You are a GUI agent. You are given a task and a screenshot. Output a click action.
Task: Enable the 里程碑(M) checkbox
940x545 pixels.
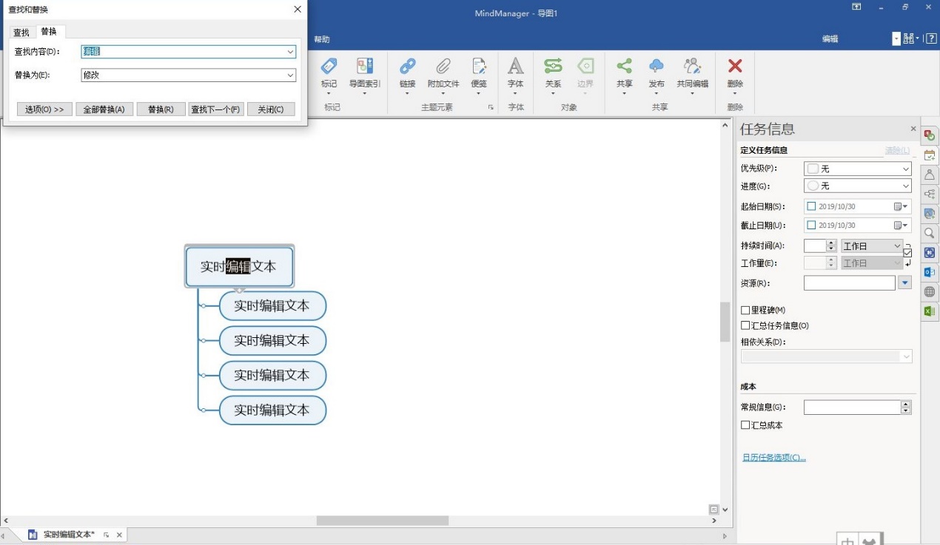point(745,310)
